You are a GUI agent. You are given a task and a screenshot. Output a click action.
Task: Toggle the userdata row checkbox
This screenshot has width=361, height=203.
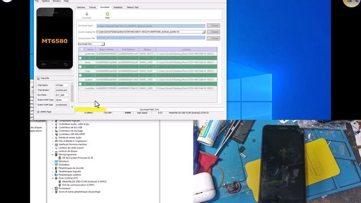tap(80, 88)
